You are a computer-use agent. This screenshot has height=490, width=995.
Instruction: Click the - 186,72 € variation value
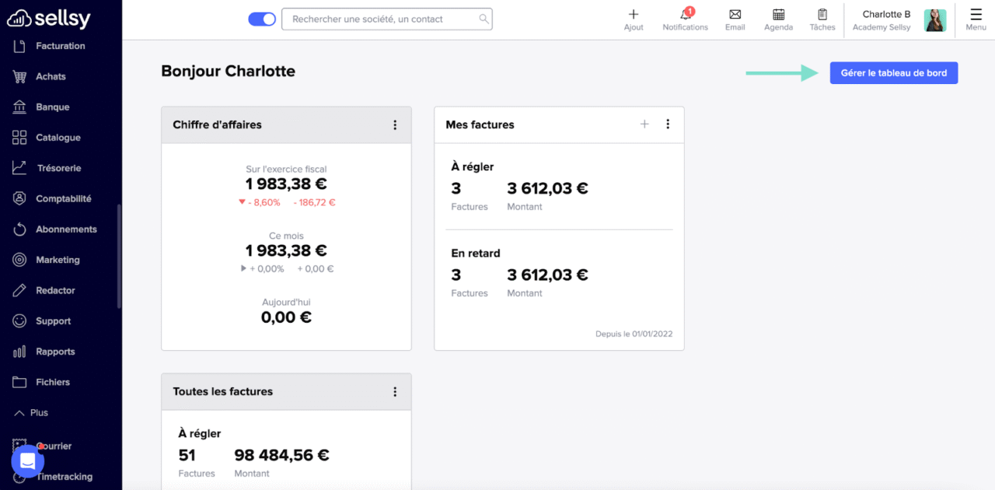pyautogui.click(x=314, y=202)
